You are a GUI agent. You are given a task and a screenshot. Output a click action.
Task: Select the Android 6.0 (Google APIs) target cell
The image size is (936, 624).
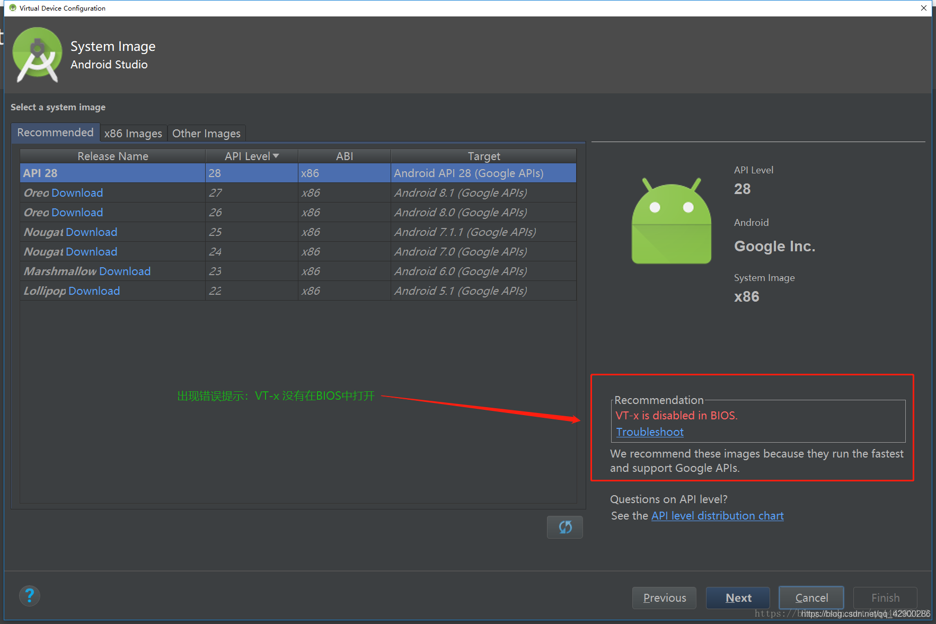tap(483, 271)
